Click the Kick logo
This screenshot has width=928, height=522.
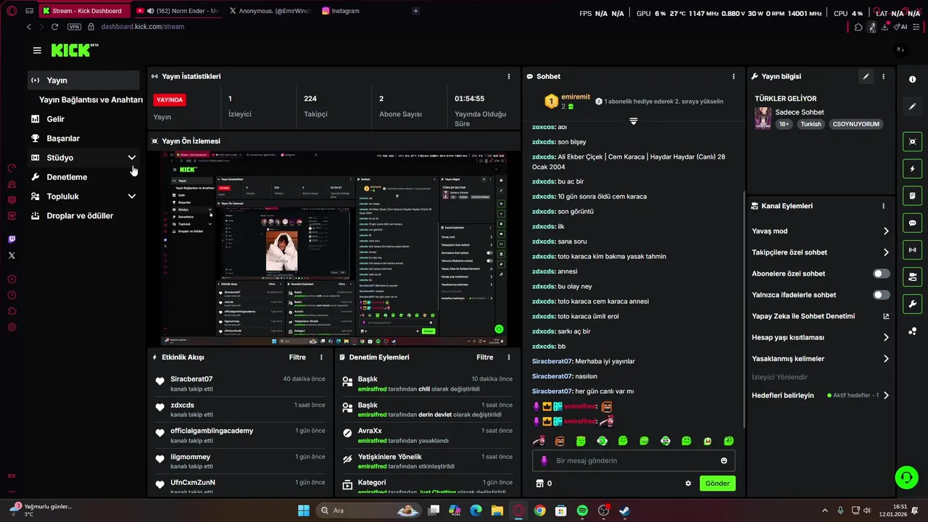pos(74,50)
